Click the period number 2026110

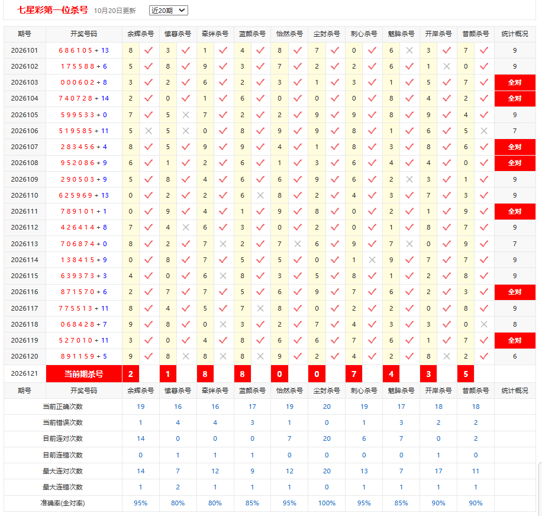pos(24,195)
